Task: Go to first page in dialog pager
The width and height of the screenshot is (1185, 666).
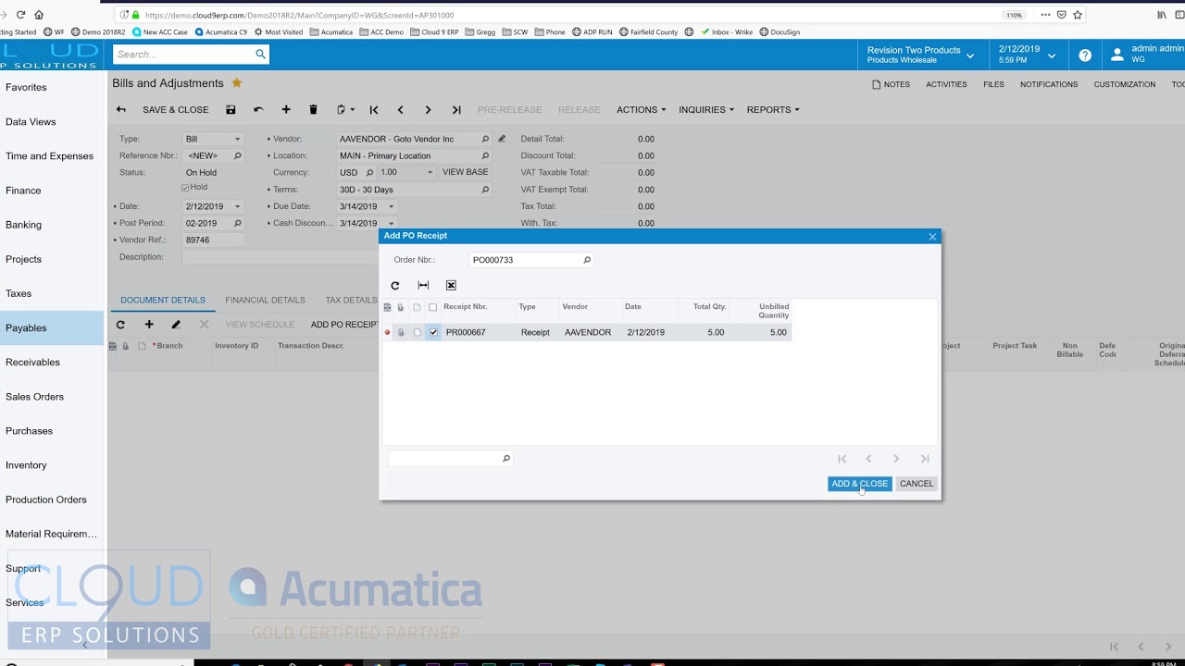Action: click(842, 459)
